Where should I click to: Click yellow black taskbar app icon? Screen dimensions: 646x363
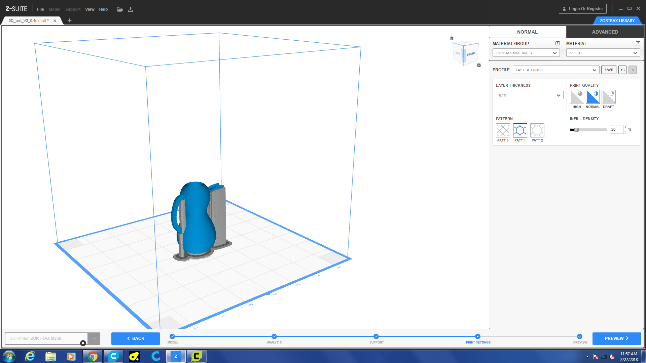coord(134,356)
